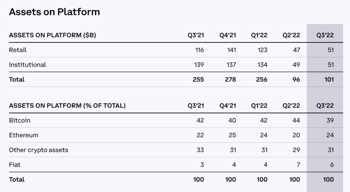Image resolution: width=350 pixels, height=192 pixels.
Task: Select the Ethereum row label
Action: click(23, 135)
